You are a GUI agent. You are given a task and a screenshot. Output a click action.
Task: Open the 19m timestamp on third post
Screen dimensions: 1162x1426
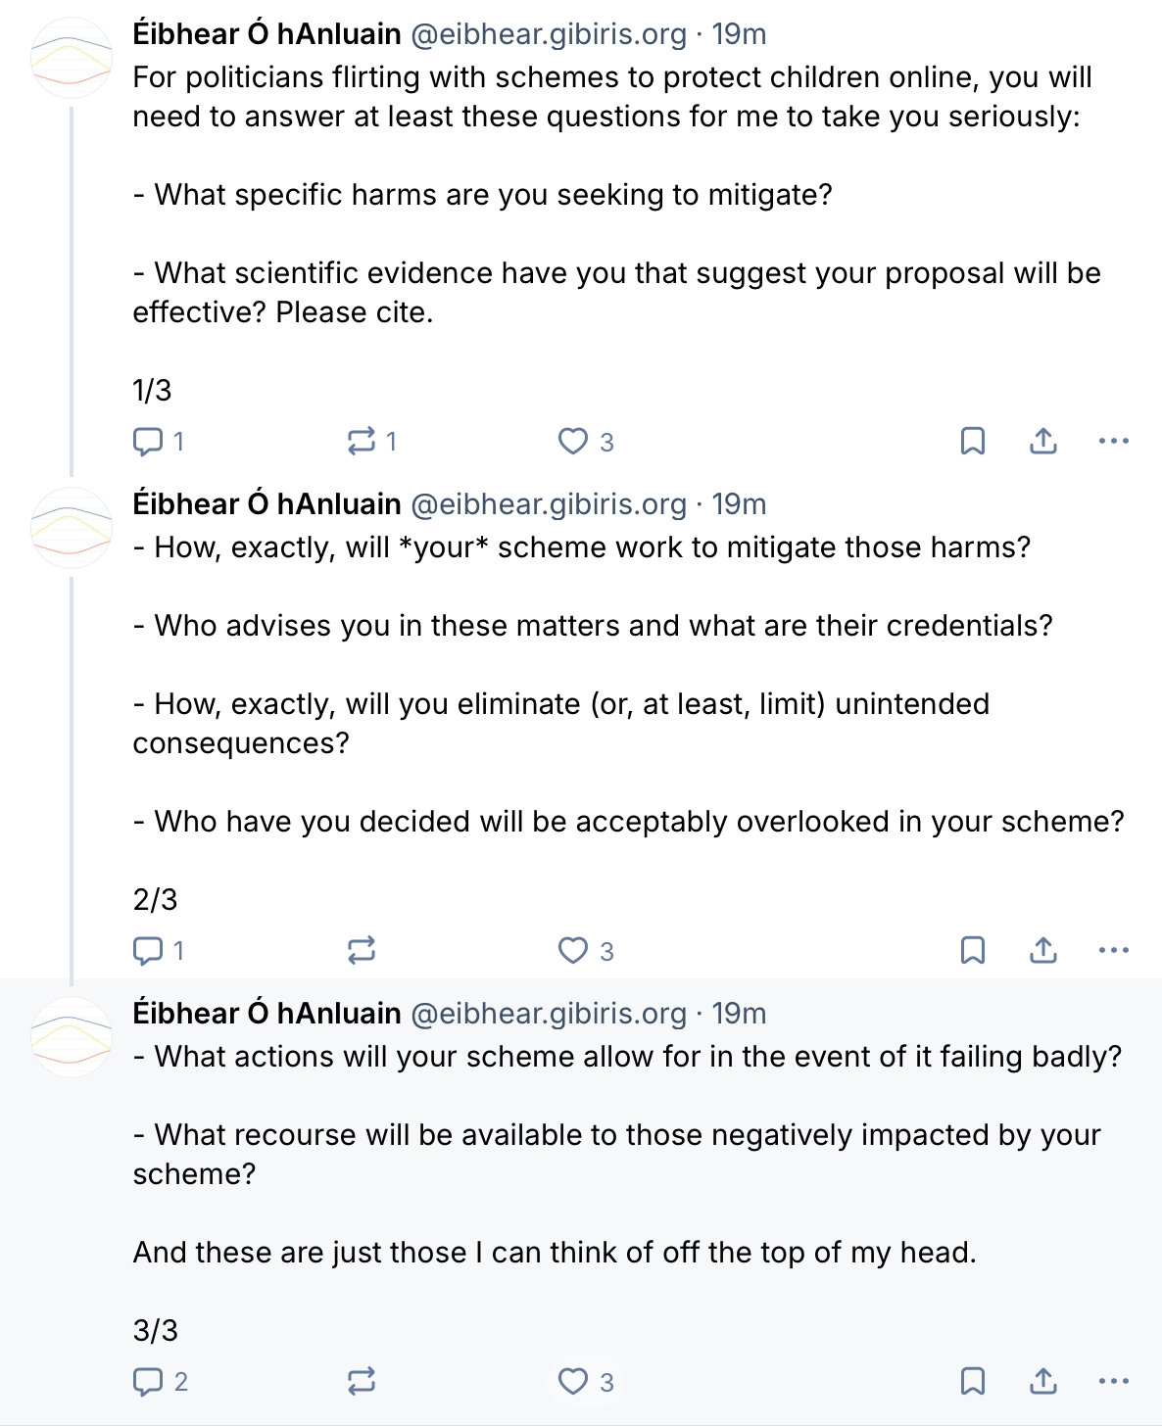pos(739,1014)
